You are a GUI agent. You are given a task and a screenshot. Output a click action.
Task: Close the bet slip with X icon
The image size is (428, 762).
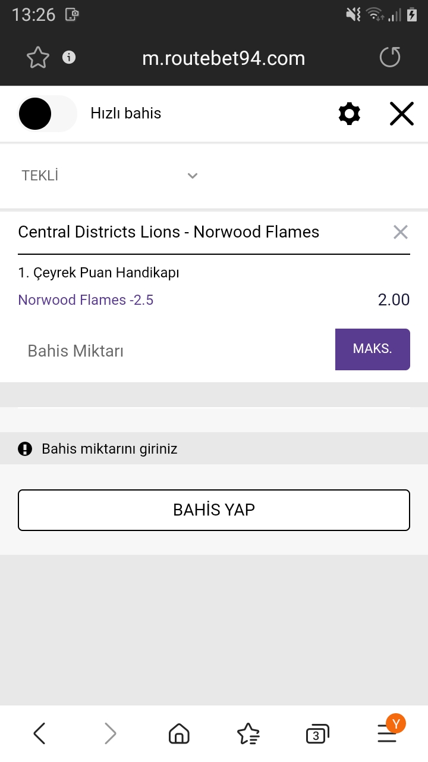[402, 114]
